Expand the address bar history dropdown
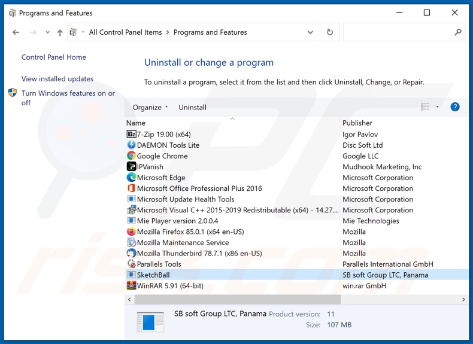 tap(310, 32)
